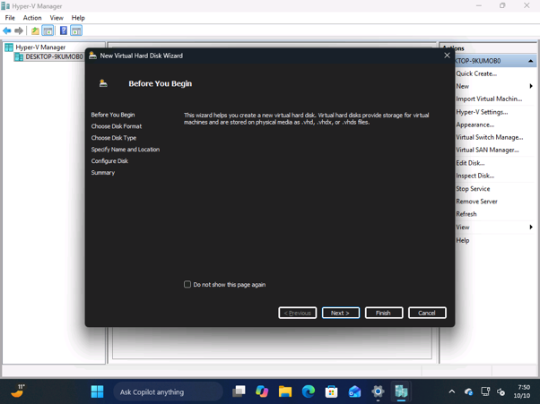Go to Choose Disk Format step
Screen dimensions: 540x404
click(117, 126)
